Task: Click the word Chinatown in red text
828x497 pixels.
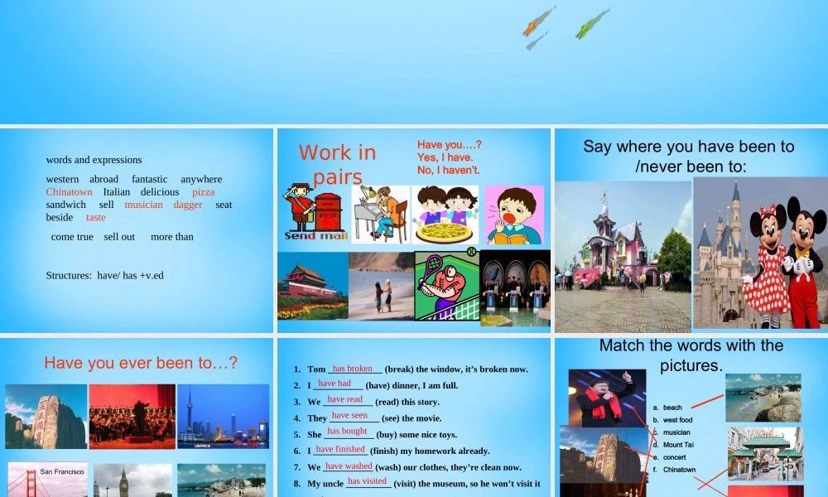Action: (x=70, y=191)
